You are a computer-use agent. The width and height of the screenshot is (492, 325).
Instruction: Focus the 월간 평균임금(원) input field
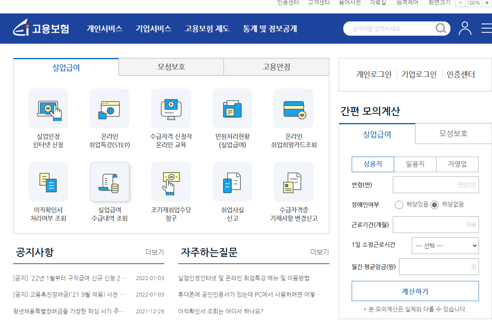click(x=439, y=267)
